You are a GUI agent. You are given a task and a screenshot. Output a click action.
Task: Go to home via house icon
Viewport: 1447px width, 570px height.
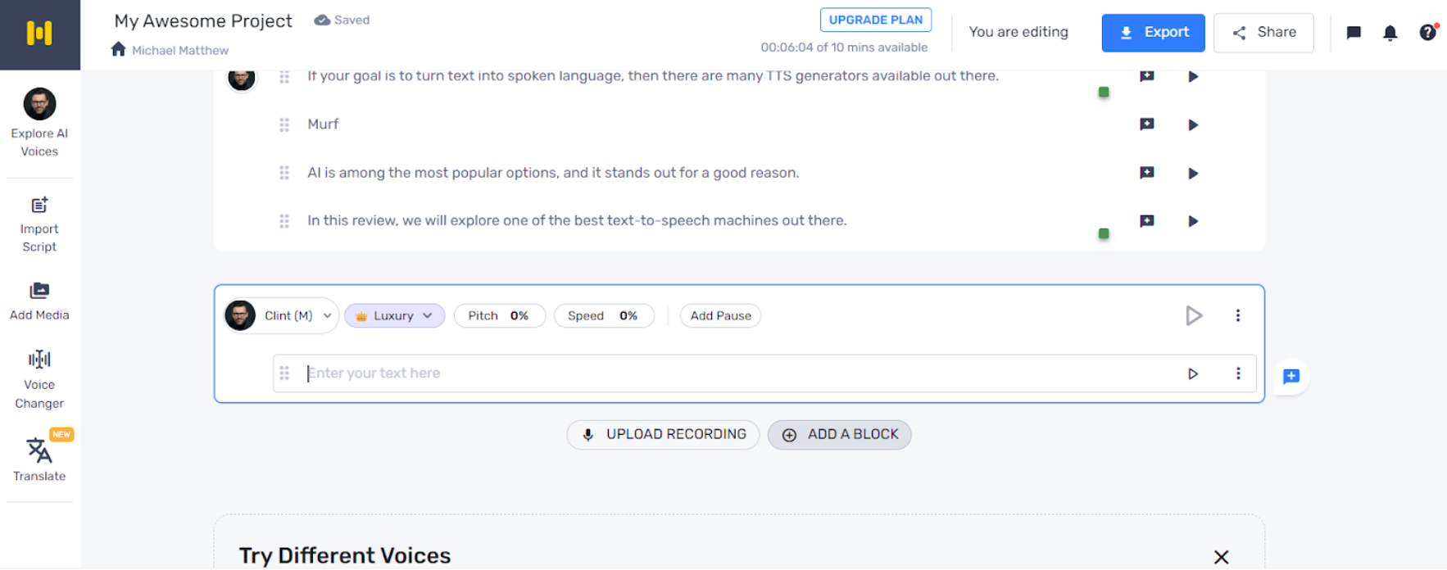tap(119, 50)
